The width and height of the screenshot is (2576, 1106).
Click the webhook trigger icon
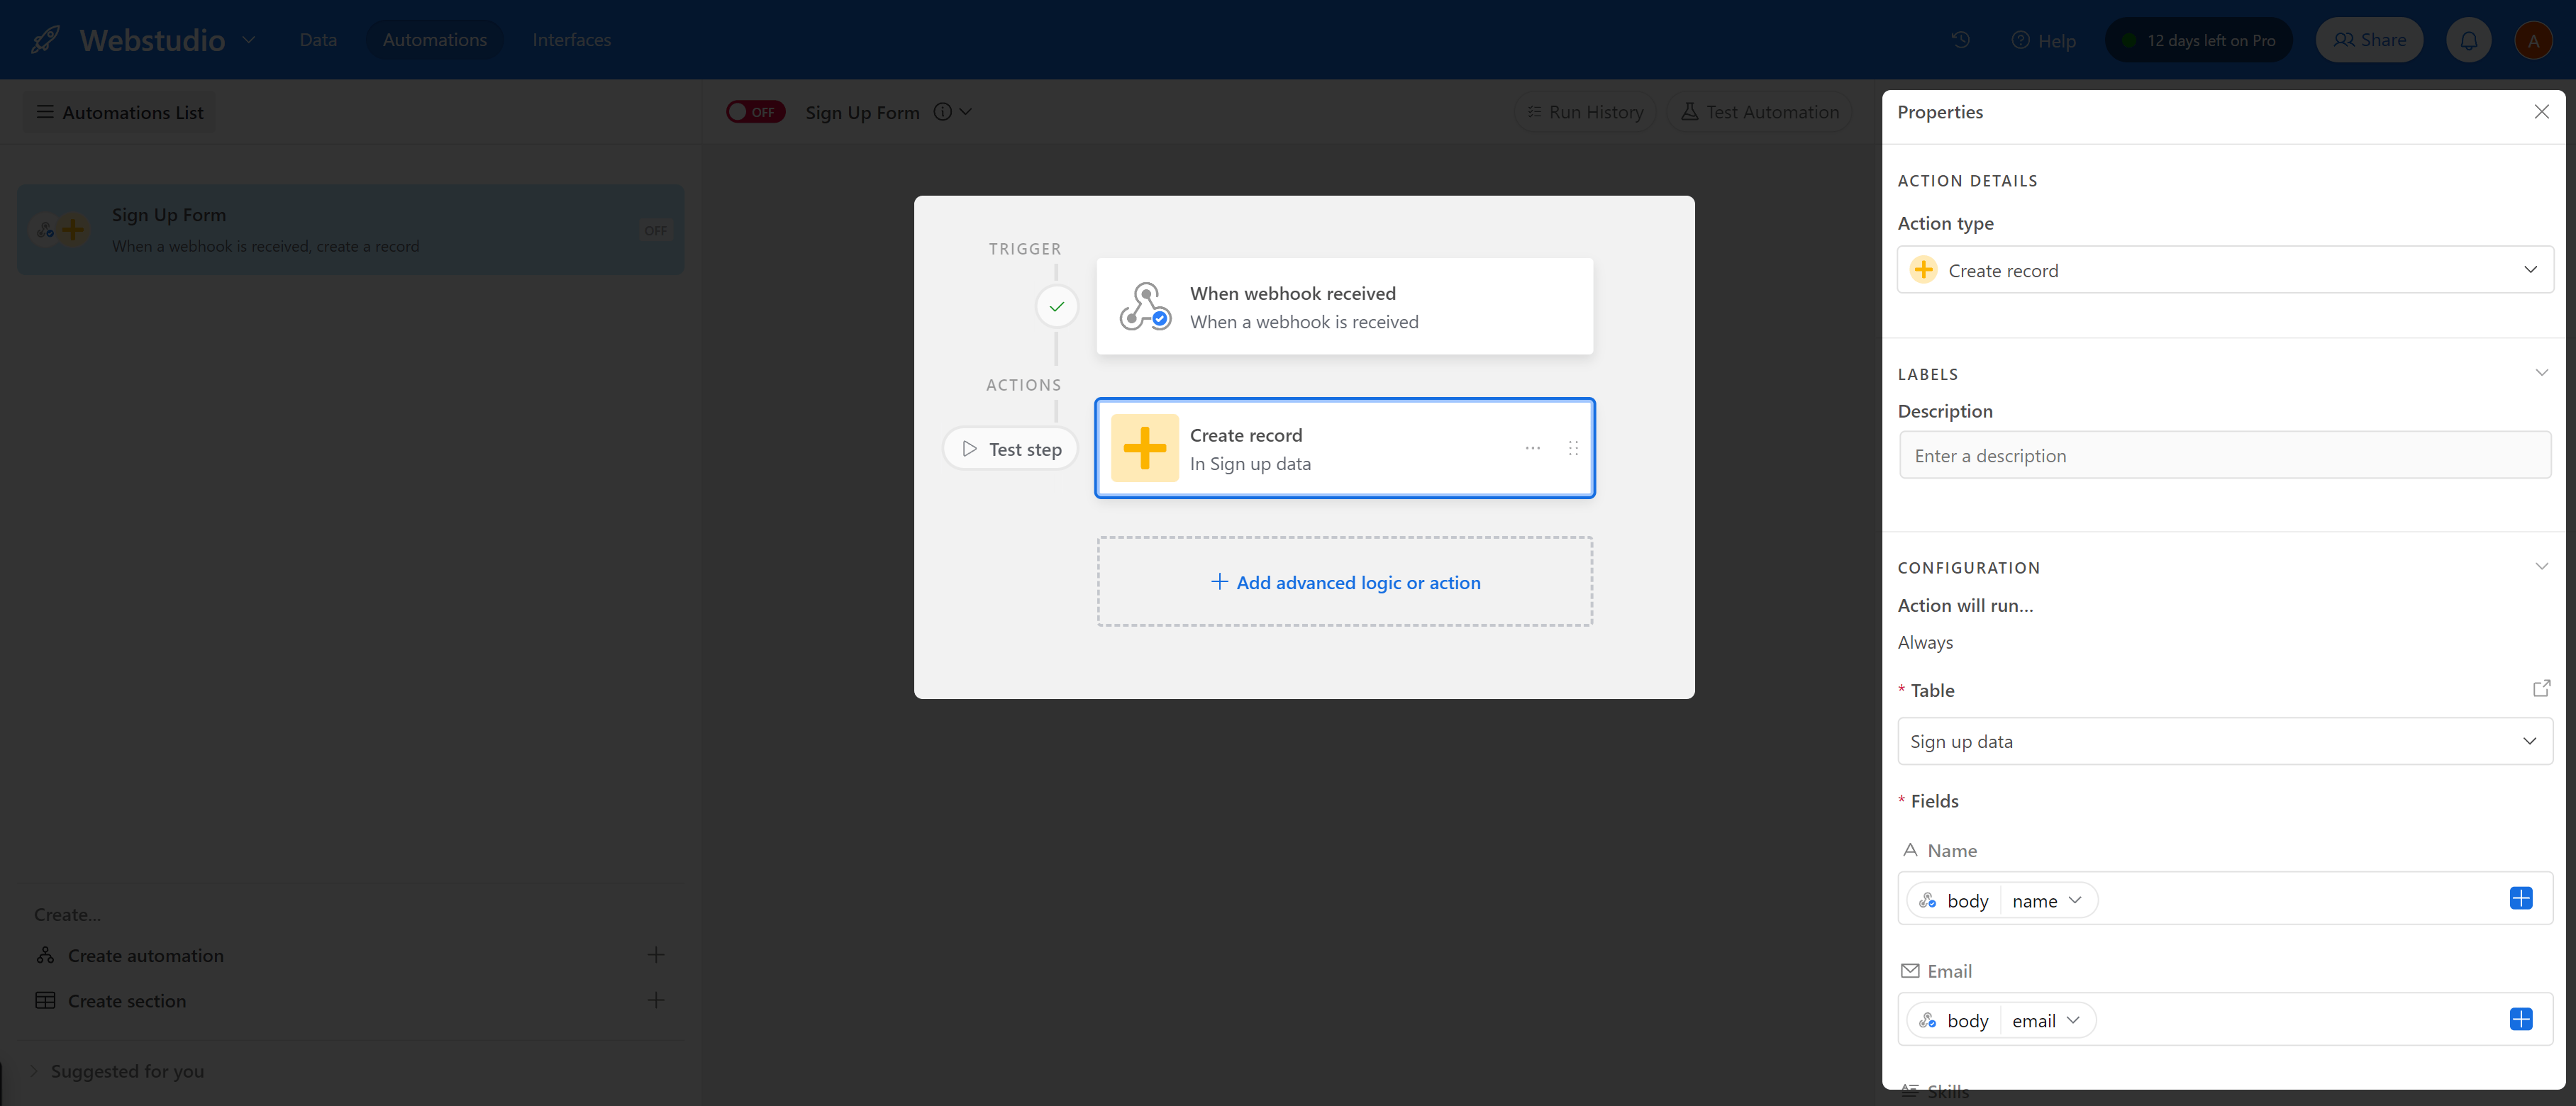1145,306
